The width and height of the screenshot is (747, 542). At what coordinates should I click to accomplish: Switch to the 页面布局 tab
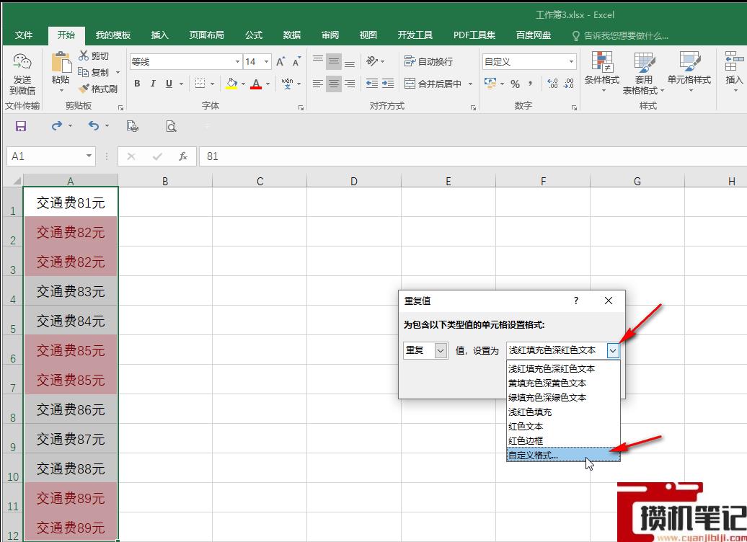pos(206,35)
